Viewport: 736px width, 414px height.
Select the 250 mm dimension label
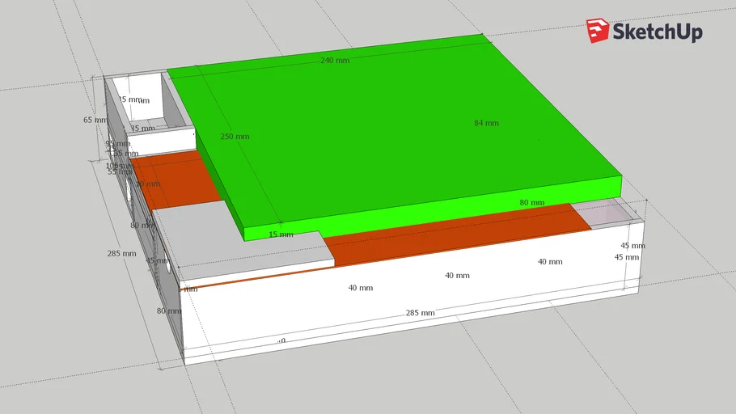235,137
